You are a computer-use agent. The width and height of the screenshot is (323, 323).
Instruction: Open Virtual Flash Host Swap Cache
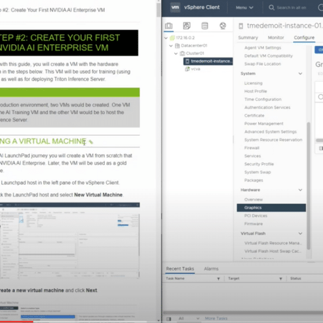point(273,251)
